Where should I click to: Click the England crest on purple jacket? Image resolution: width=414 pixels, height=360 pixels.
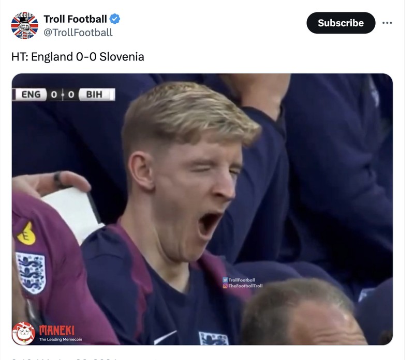coord(32,270)
